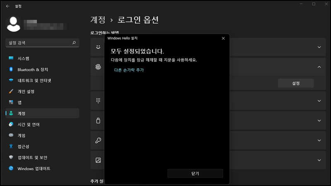The height and width of the screenshot is (186, 331).
Task: Click the user profile avatar
Action: click(x=14, y=24)
